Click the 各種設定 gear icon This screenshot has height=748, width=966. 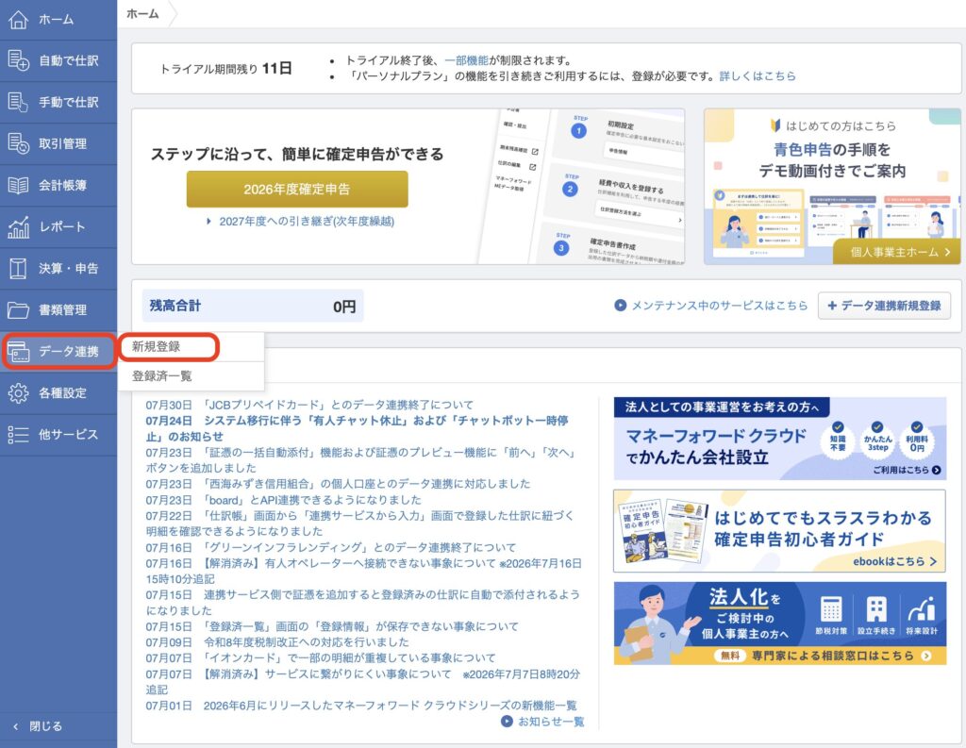(18, 393)
